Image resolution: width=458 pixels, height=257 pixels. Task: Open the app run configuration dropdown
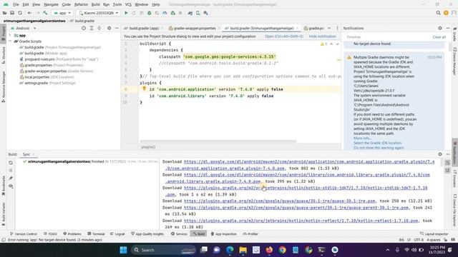point(62,13)
